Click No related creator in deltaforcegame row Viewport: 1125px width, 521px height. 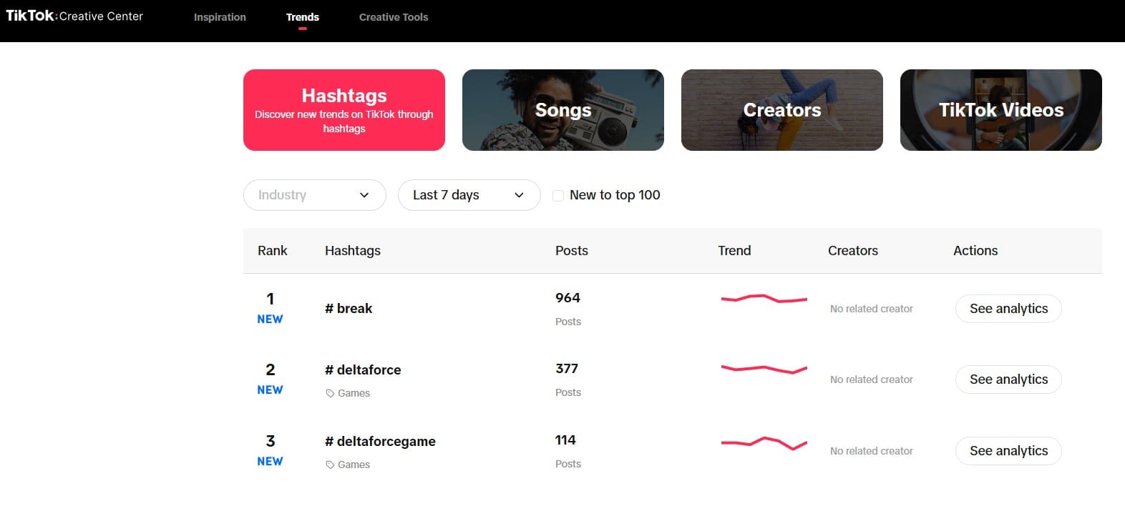872,451
